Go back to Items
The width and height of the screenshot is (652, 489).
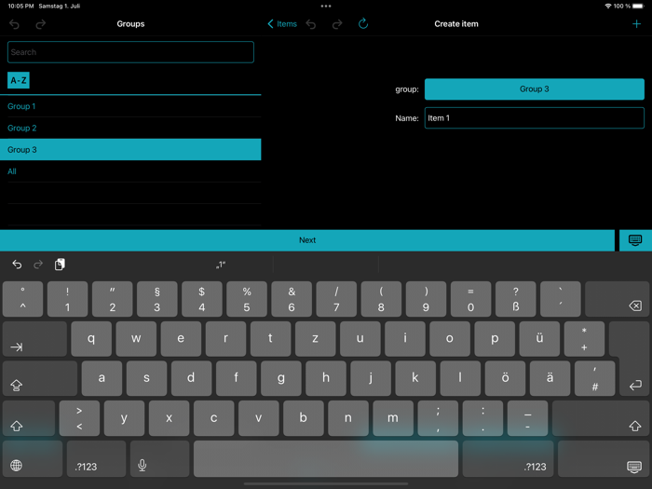[x=282, y=24]
